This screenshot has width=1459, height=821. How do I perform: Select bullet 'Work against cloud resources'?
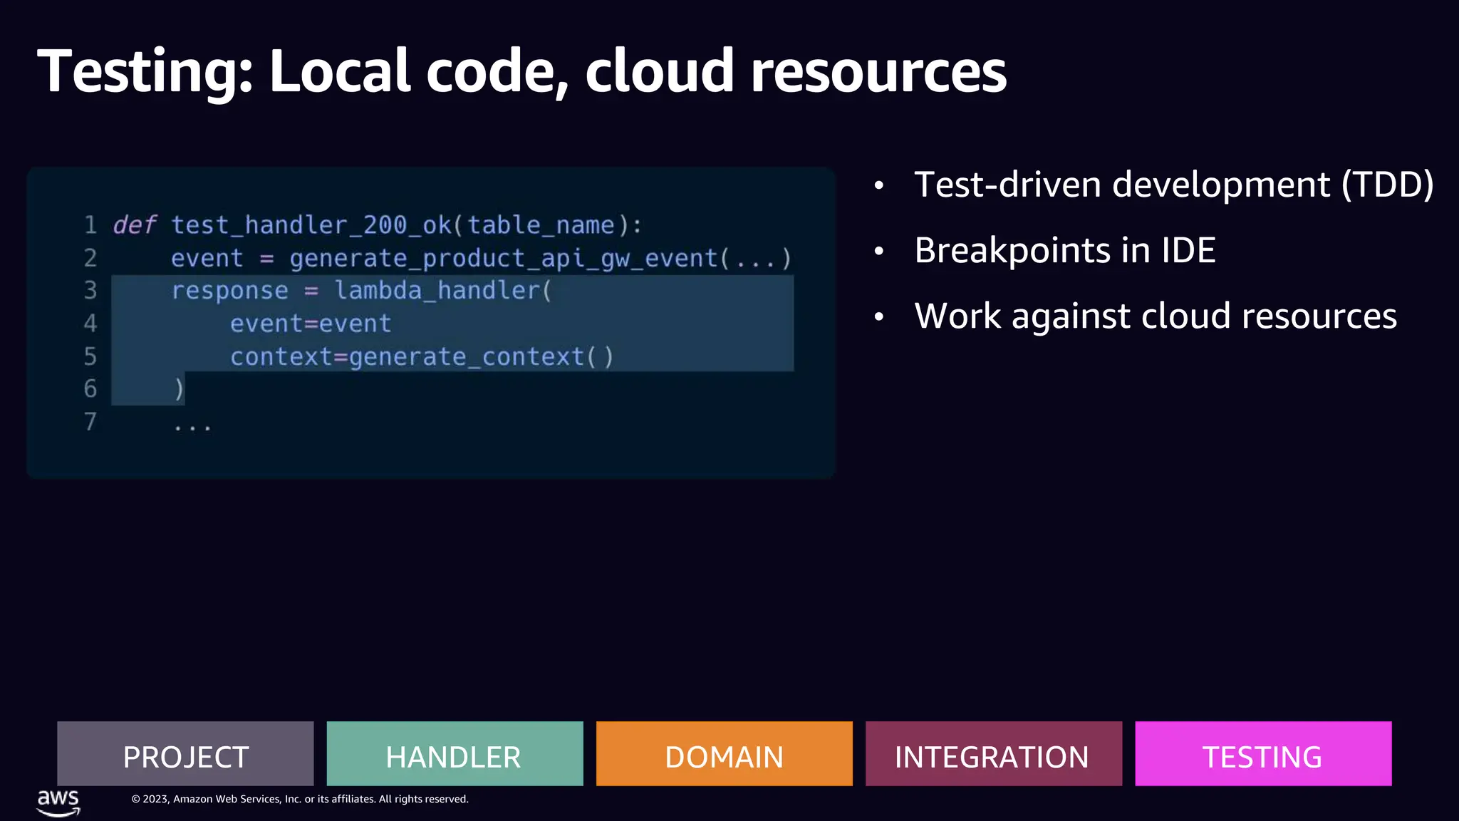point(1156,316)
